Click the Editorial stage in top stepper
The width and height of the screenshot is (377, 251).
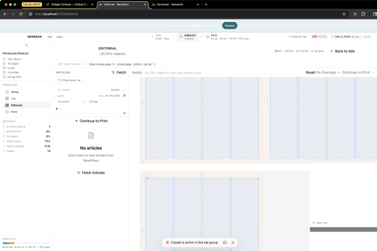[187, 37]
